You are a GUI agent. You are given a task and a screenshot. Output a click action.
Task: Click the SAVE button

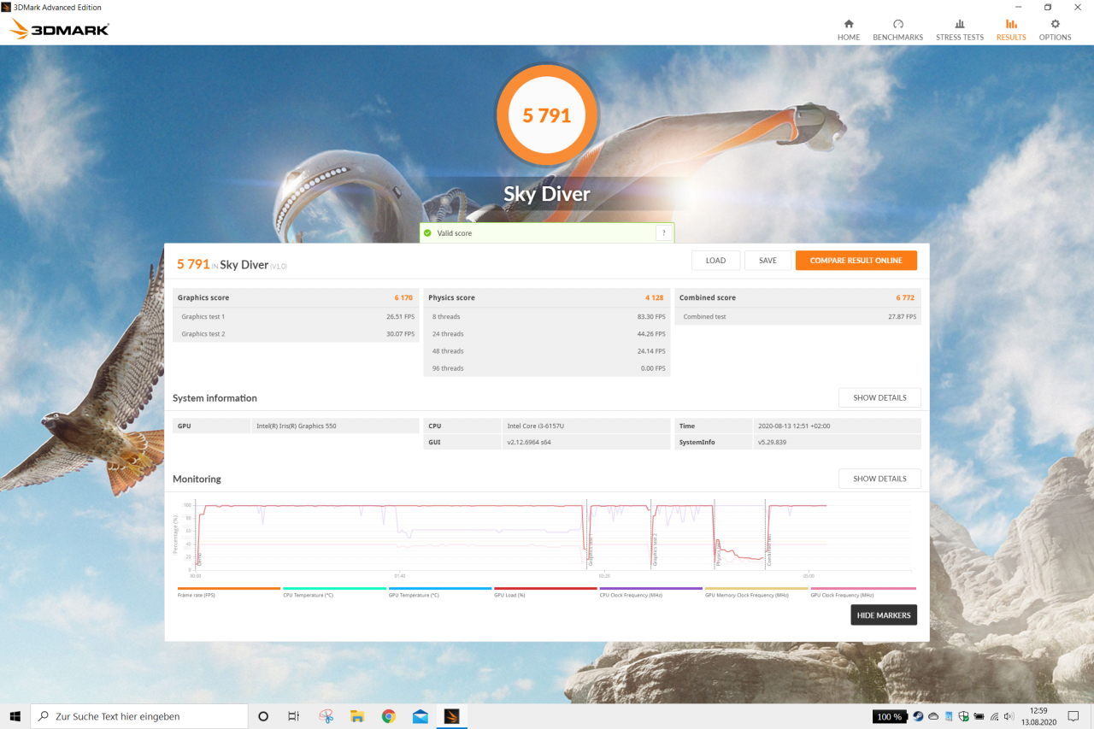pyautogui.click(x=768, y=261)
